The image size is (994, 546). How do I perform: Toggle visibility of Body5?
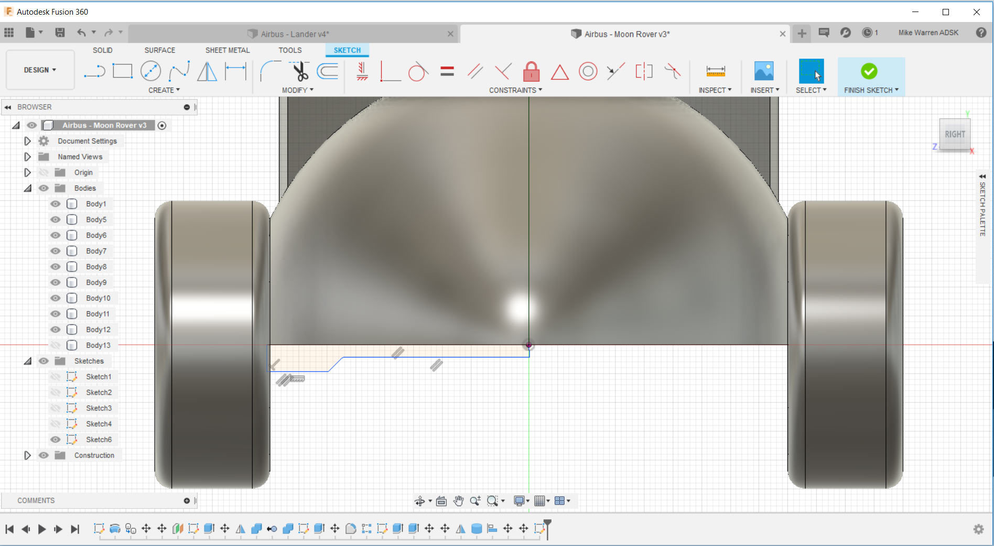[55, 220]
